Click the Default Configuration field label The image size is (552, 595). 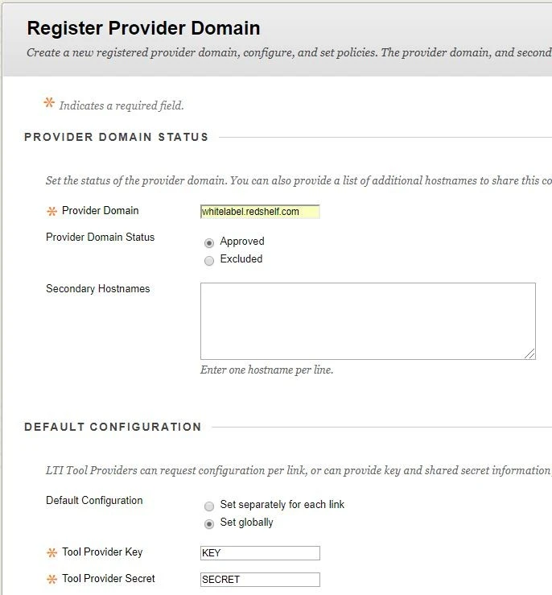coord(94,501)
